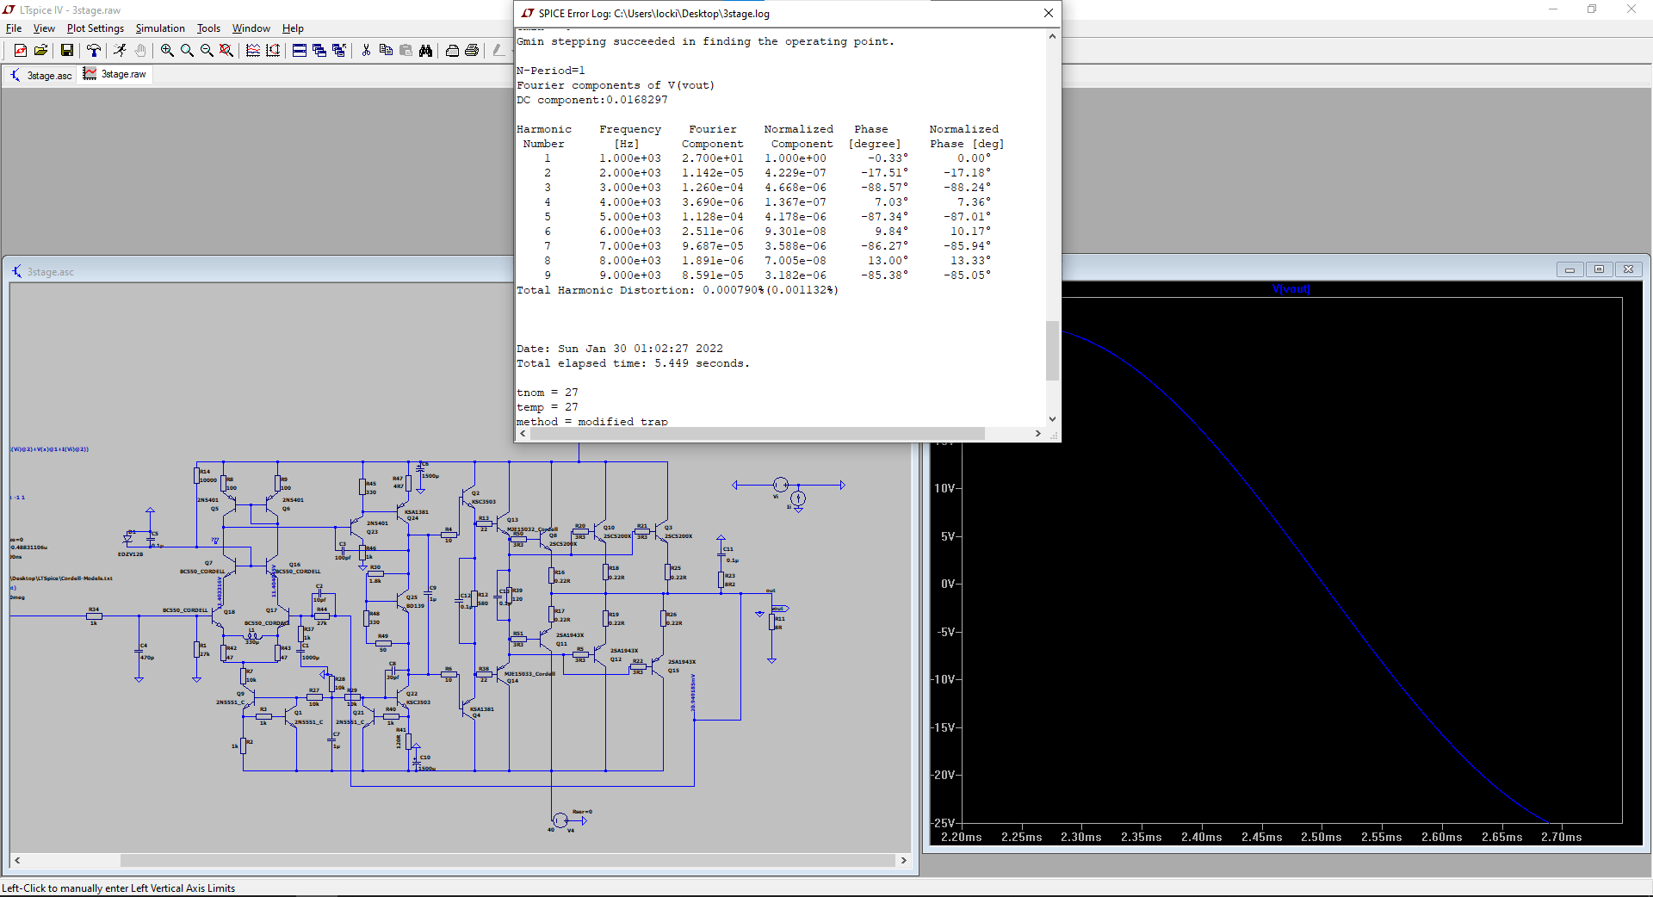The height and width of the screenshot is (897, 1653).
Task: Run the simulation with the running man icon
Action: point(120,51)
